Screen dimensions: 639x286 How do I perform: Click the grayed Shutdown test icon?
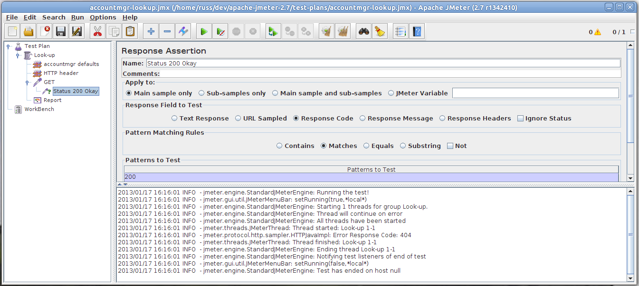coord(253,32)
